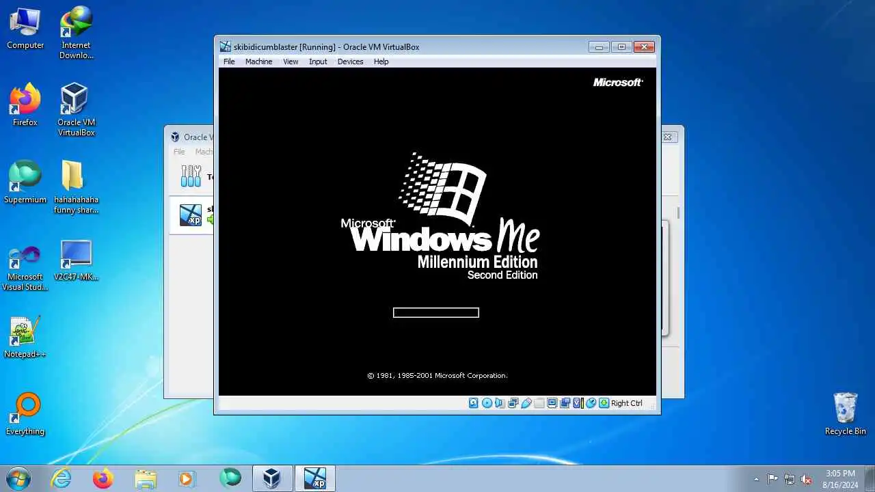Click the keyboard capture green arrow icon

(x=604, y=403)
